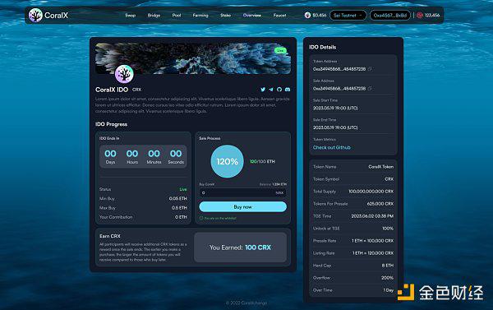
Task: Click the Token Name value CoralX Token
Action: 380,167
